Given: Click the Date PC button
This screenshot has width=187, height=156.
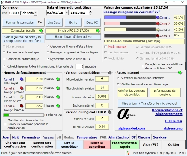Looking at the screenshot, I should (x=92, y=23).
